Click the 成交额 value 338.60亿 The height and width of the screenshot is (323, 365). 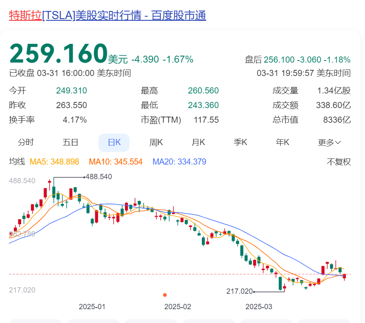click(x=334, y=105)
